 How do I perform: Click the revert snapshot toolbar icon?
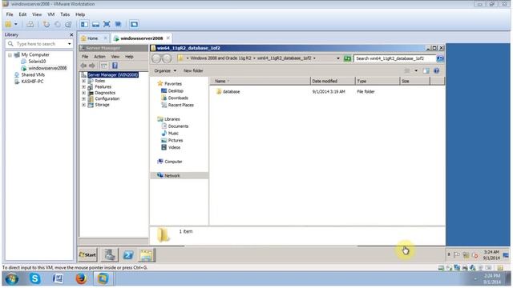click(57, 24)
